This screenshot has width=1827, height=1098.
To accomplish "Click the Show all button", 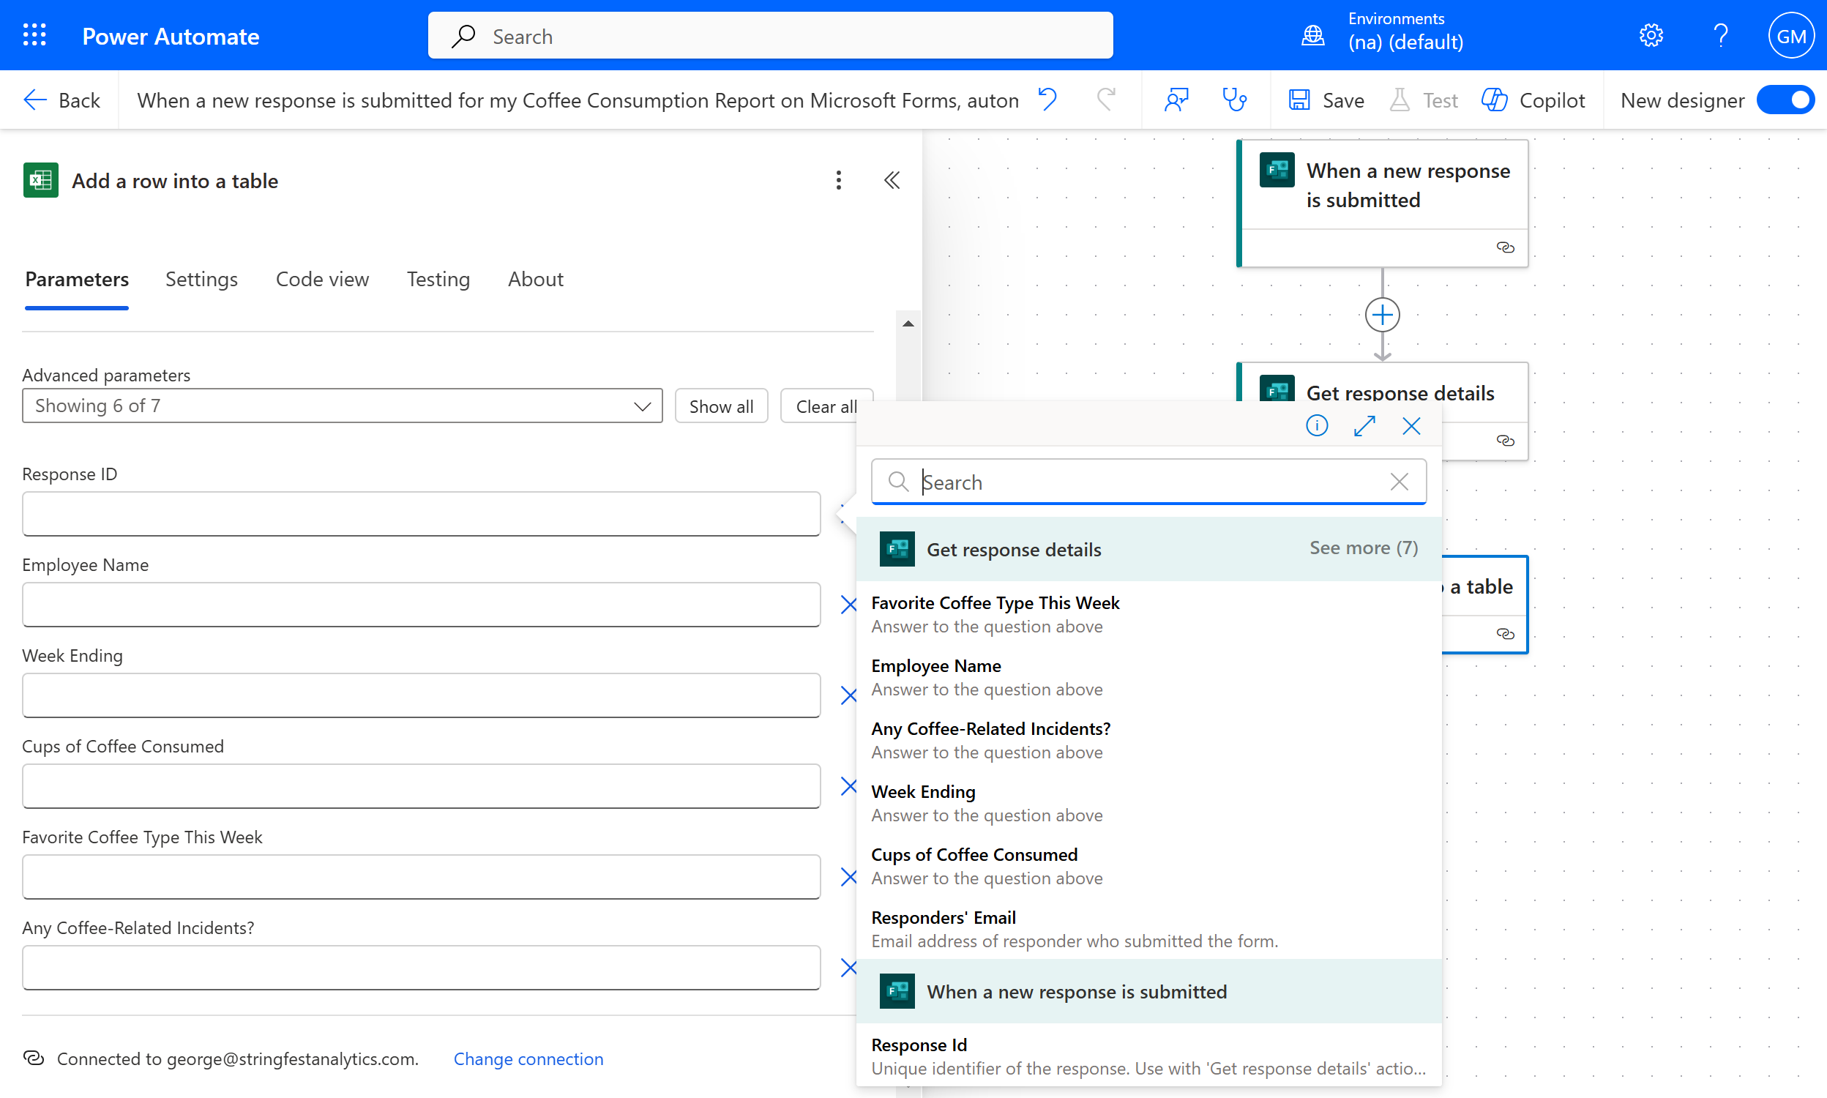I will click(720, 406).
